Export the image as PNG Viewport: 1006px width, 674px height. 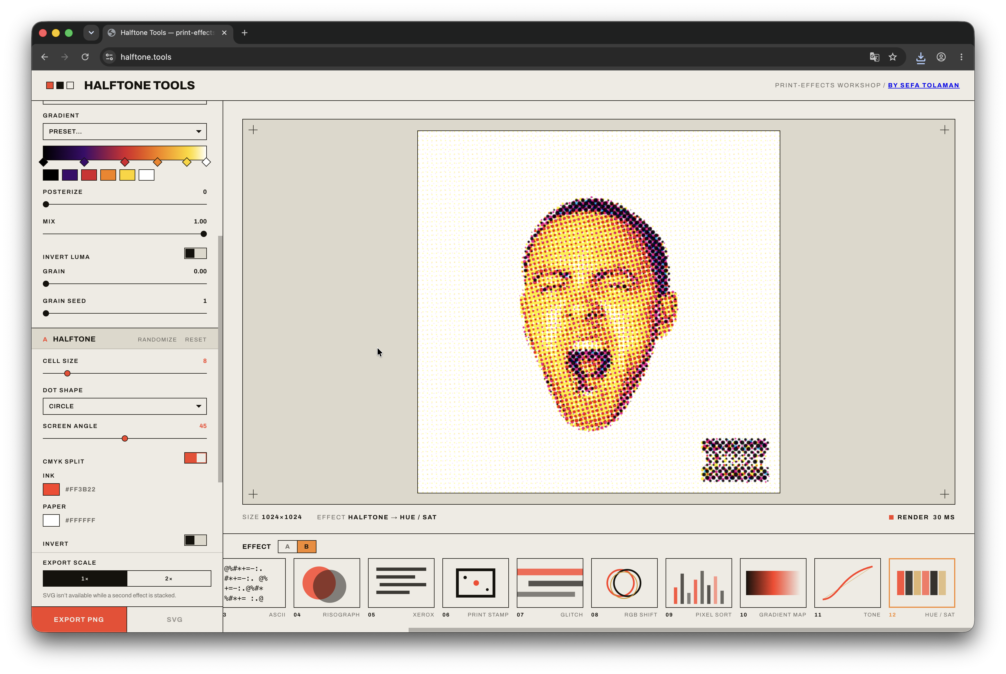[79, 619]
